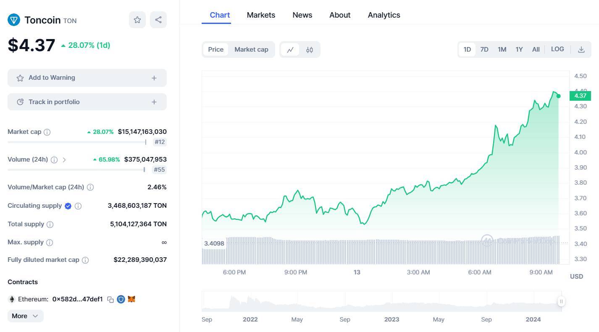Click the $4.37 Toncoin price
This screenshot has width=599, height=332.
pos(32,45)
